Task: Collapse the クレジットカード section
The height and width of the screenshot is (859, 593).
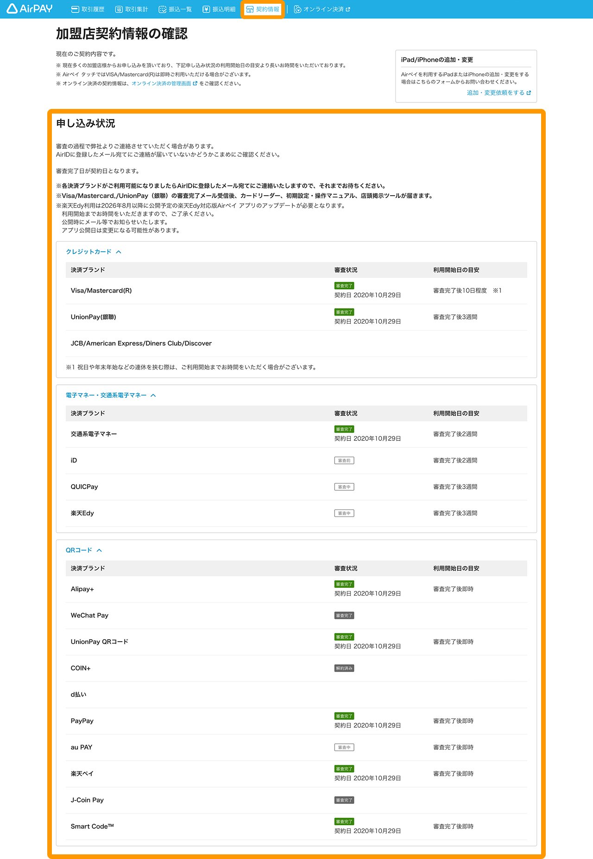Action: tap(119, 252)
